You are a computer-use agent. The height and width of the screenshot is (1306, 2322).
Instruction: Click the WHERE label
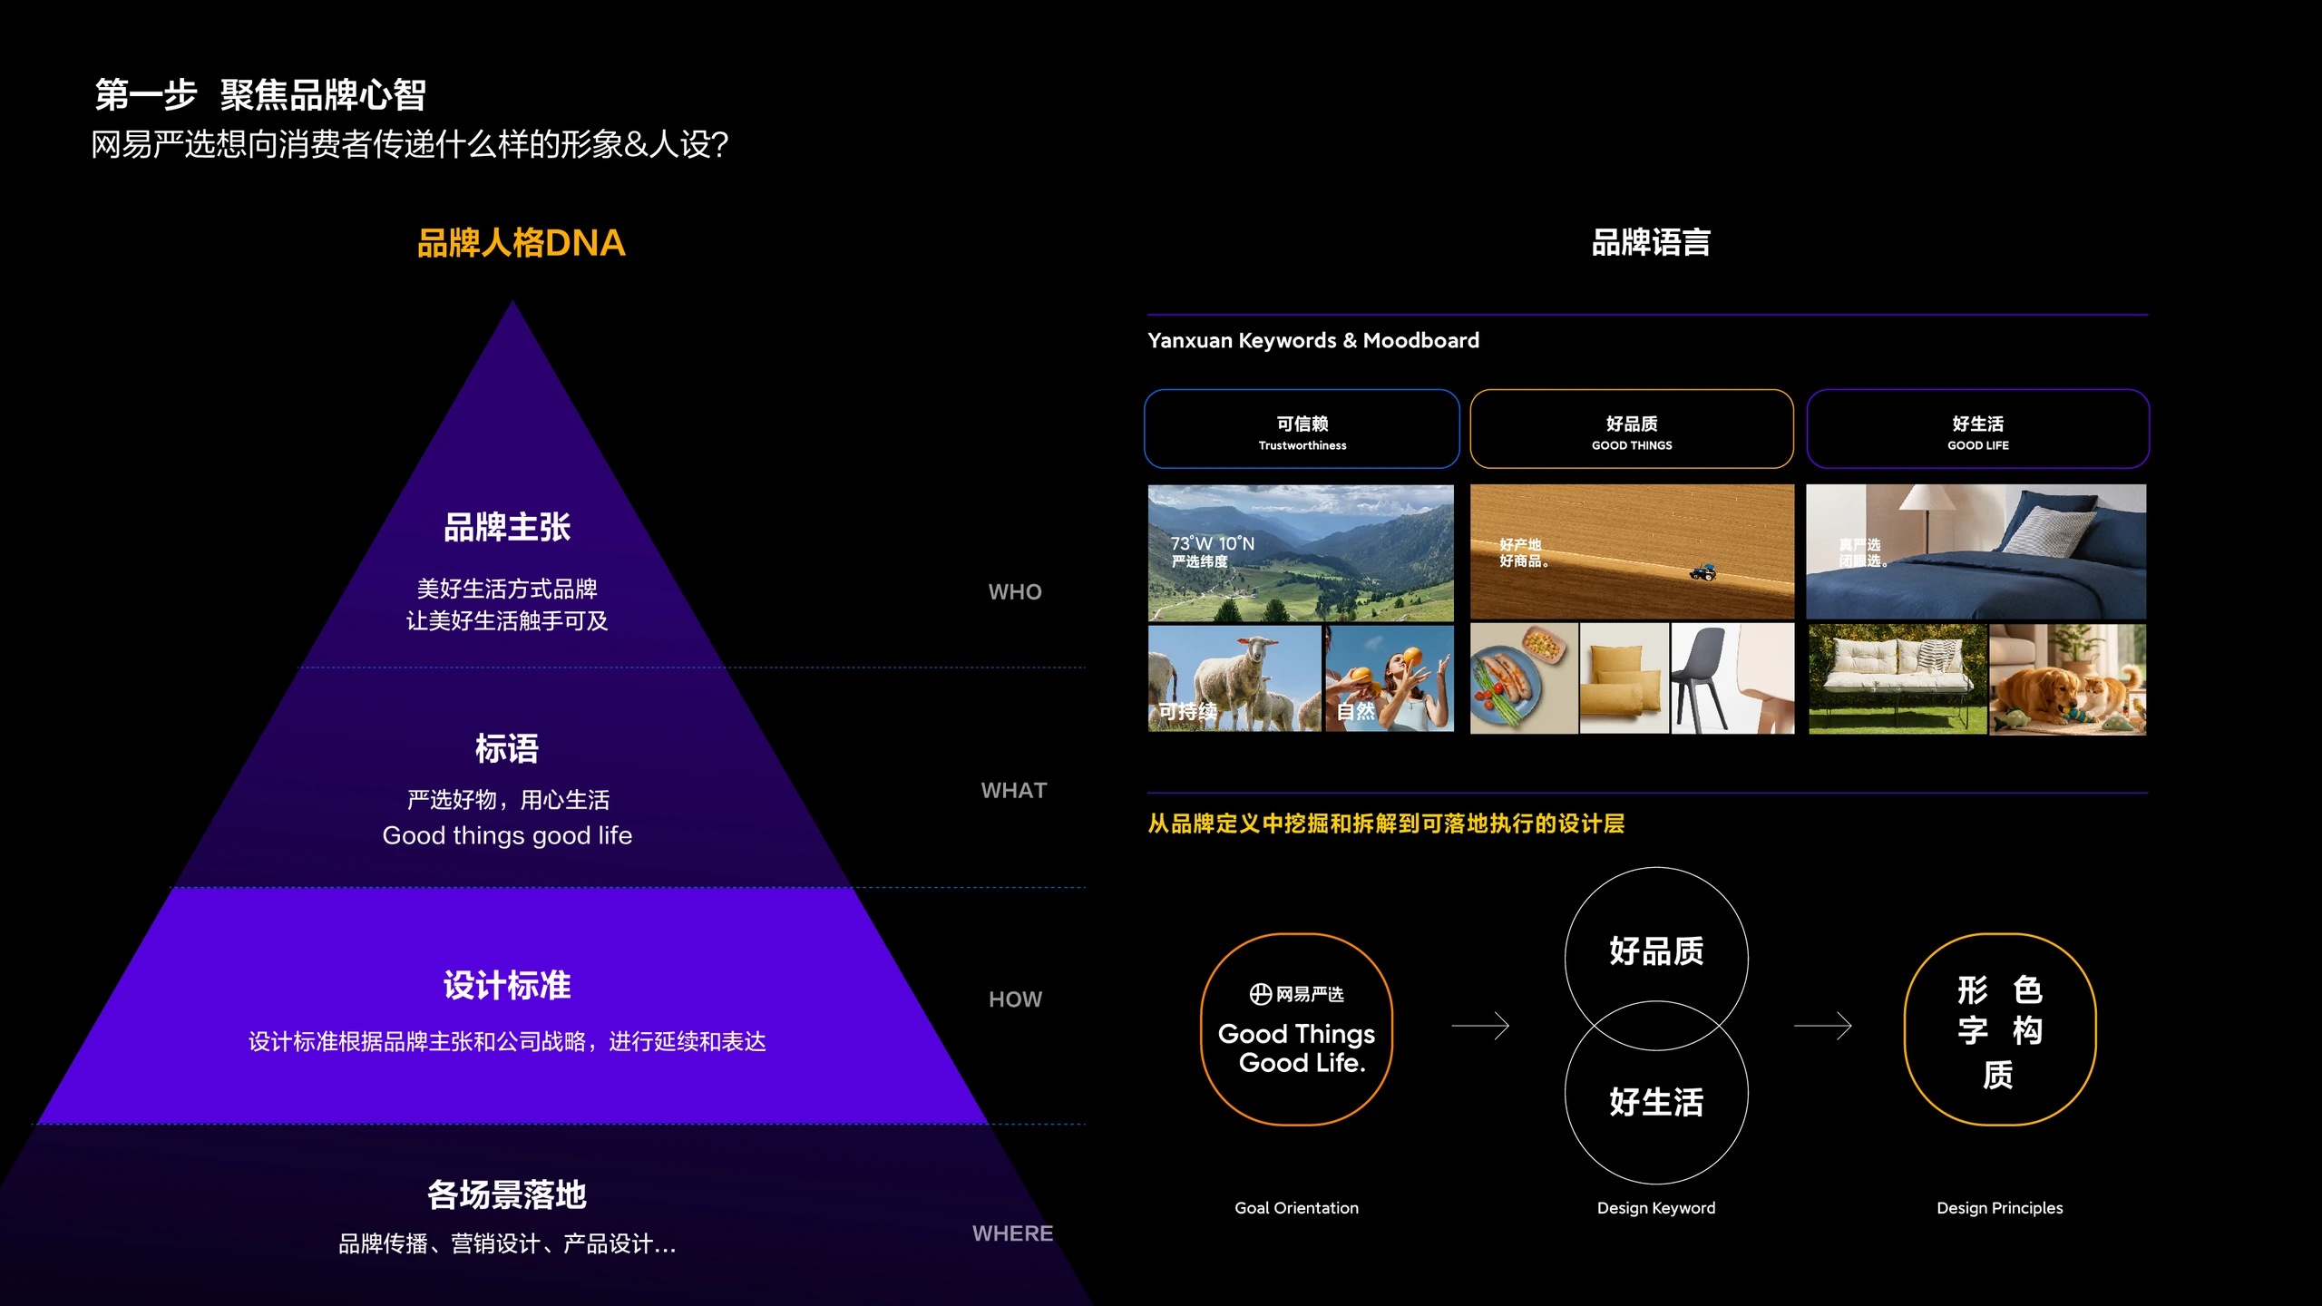pyautogui.click(x=1013, y=1233)
